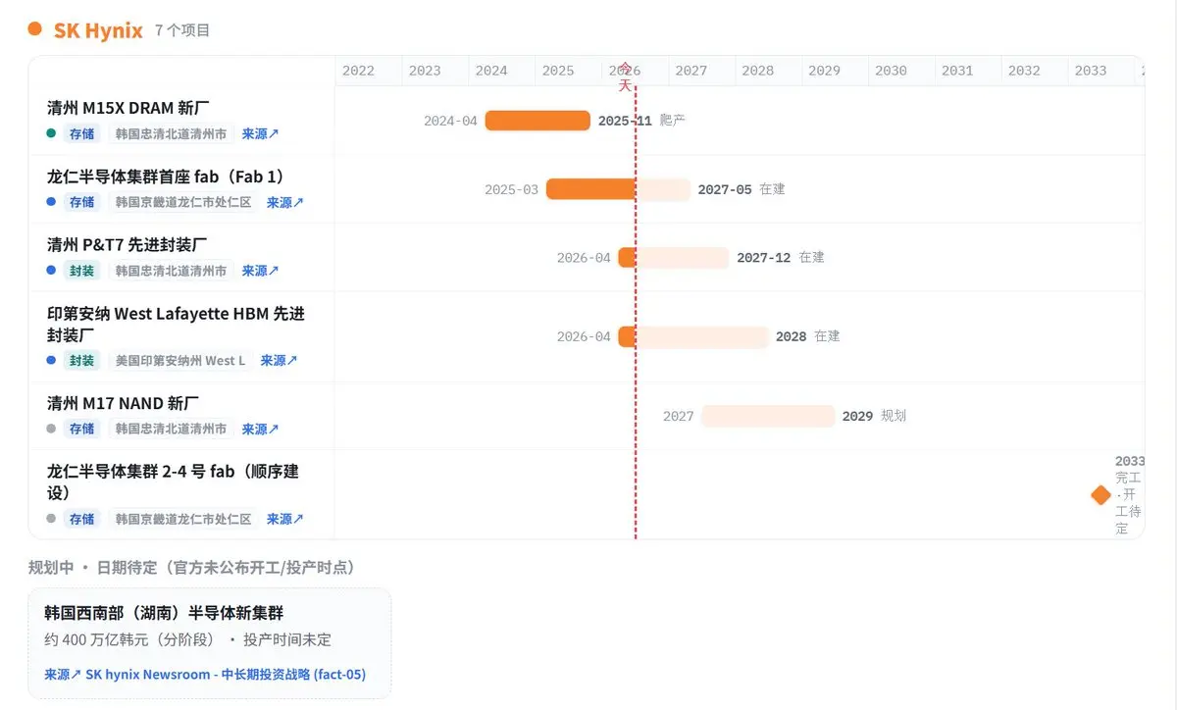This screenshot has width=1177, height=710.
Task: Click the 韩国京畿道龙仁市处仁区 location tag for Fab 1
Action: pyautogui.click(x=183, y=203)
